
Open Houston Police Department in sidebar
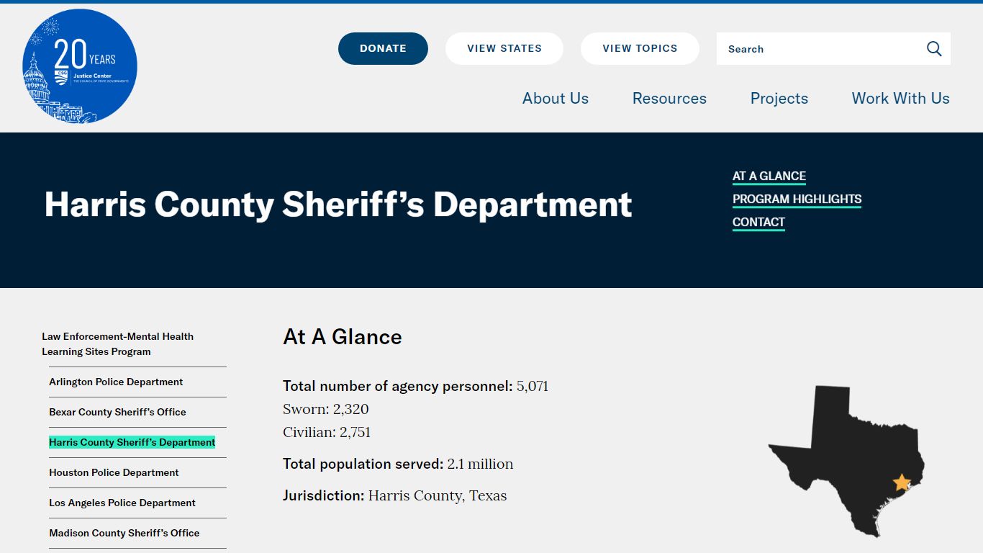coord(114,472)
